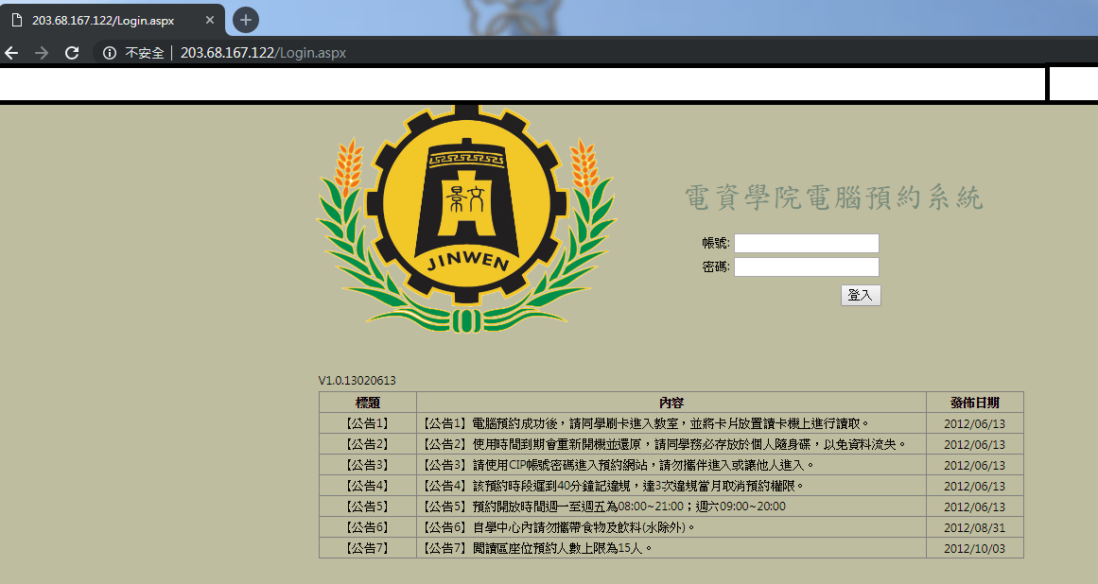This screenshot has height=584, width=1098.
Task: Click the 不安全 security label
Action: tap(145, 53)
